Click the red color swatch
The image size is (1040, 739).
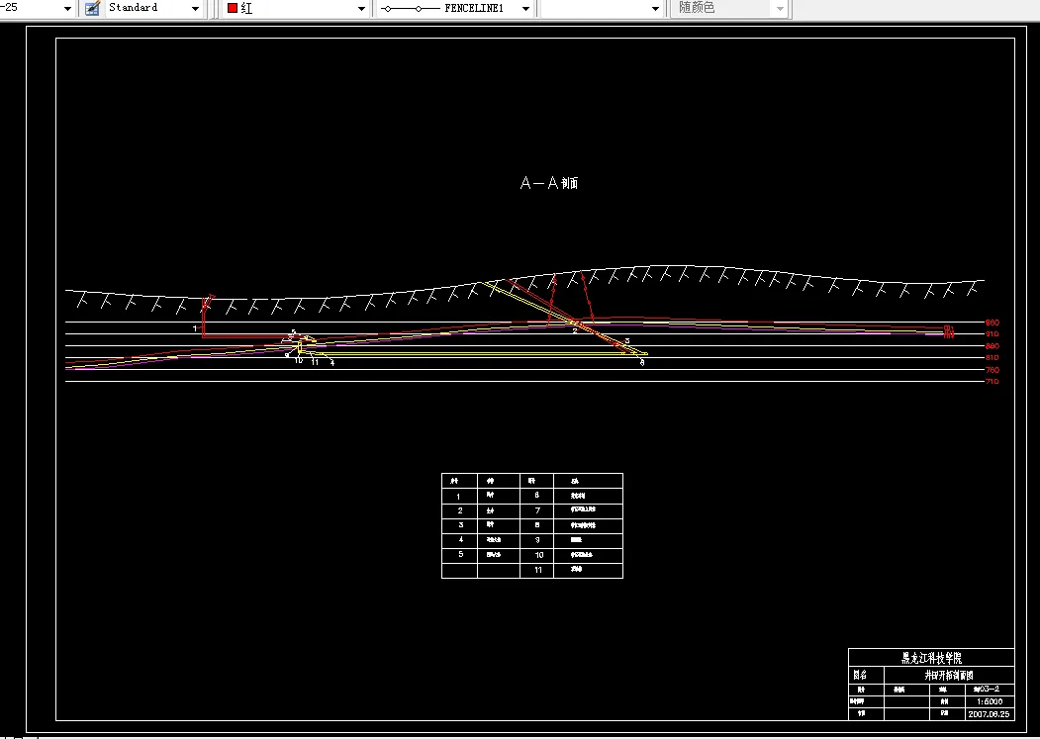[x=233, y=8]
